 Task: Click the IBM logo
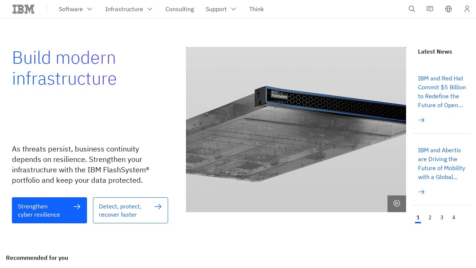(23, 9)
